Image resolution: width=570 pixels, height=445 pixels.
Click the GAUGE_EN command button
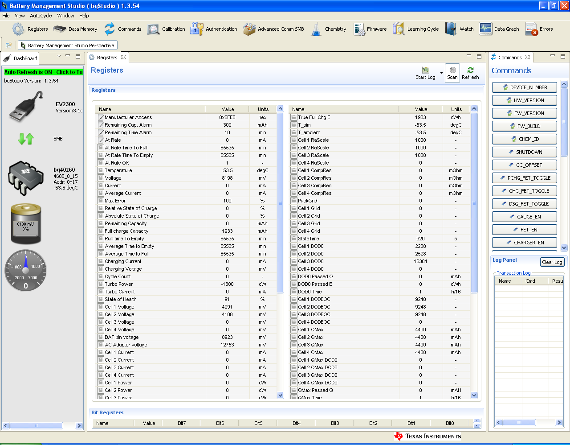[x=525, y=217]
